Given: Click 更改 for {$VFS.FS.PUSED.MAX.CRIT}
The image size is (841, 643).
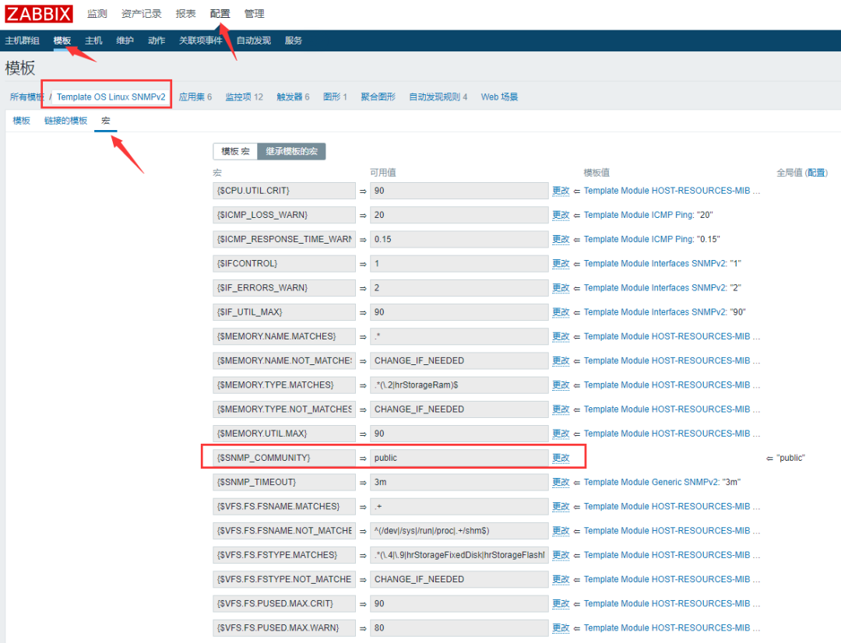Looking at the screenshot, I should [561, 604].
